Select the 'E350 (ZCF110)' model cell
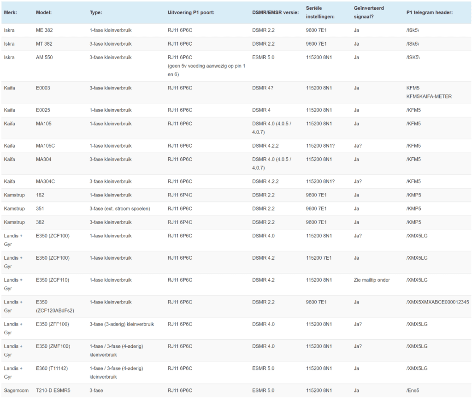The image size is (472, 398). (53, 280)
